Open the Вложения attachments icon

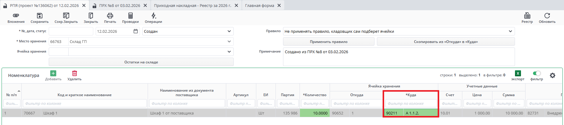click(x=16, y=16)
